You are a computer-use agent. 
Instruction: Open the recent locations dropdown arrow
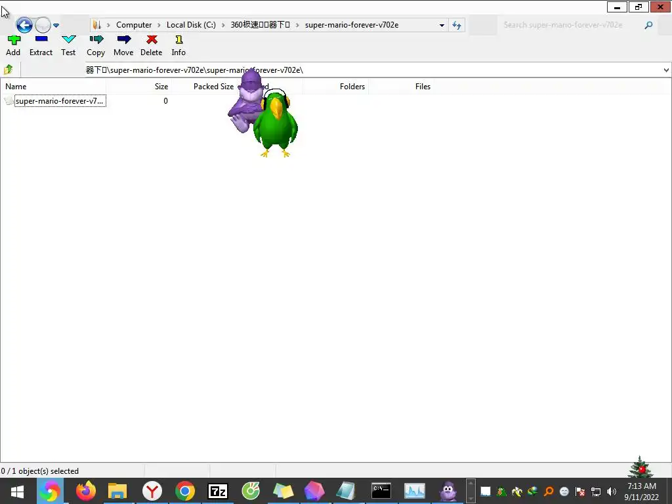56,26
